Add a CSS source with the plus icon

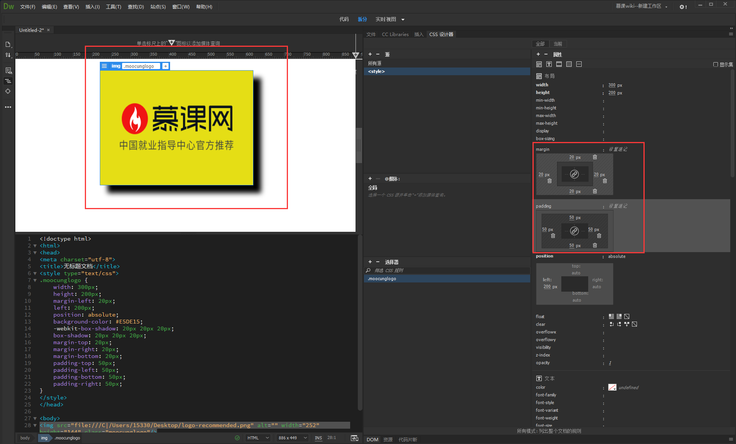370,54
